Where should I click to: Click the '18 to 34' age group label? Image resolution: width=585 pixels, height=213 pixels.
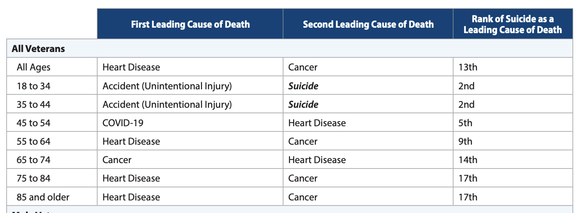click(33, 86)
